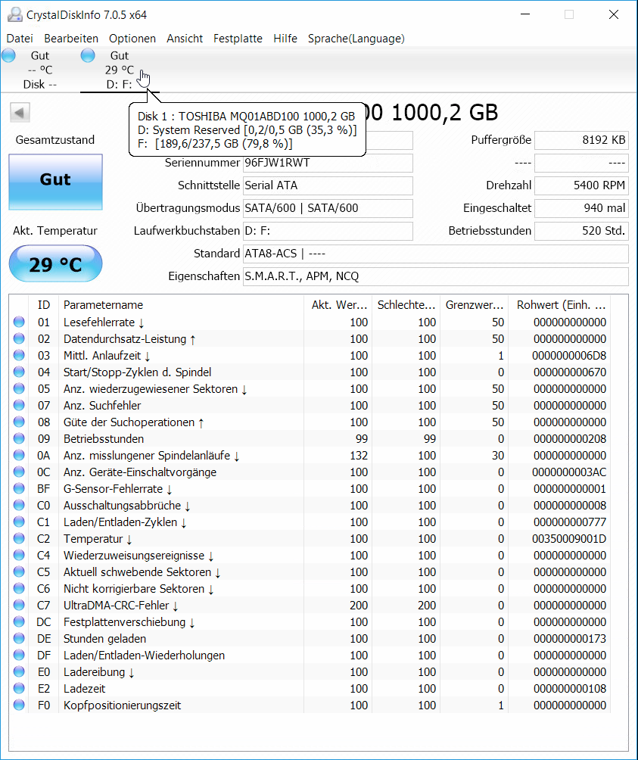Screen dimensions: 638x760
Task: Click status icon of Aktuell schwebende Sektoren row
Action: tap(19, 572)
